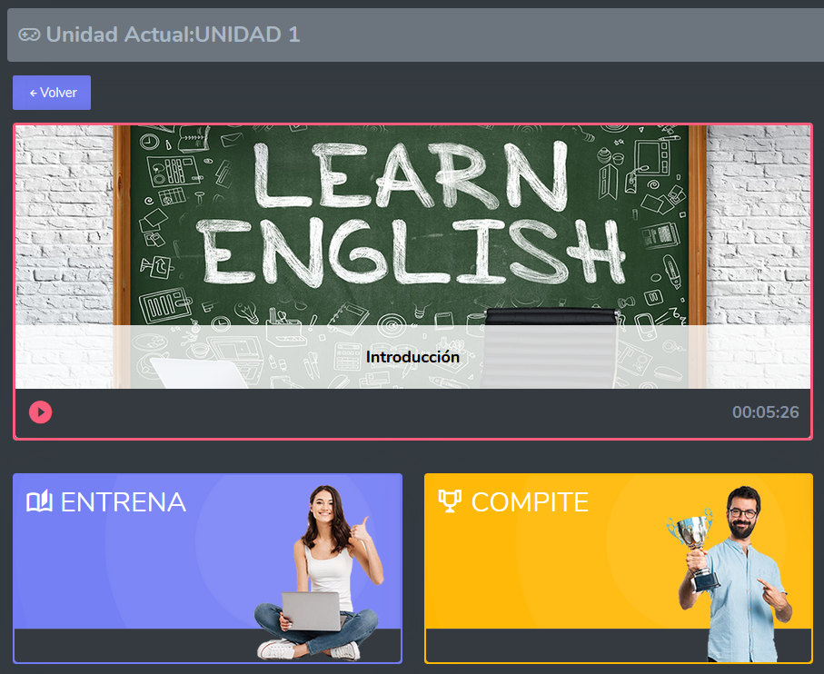This screenshot has width=824, height=674.
Task: Click the 00:05:26 duration text
Action: [766, 412]
